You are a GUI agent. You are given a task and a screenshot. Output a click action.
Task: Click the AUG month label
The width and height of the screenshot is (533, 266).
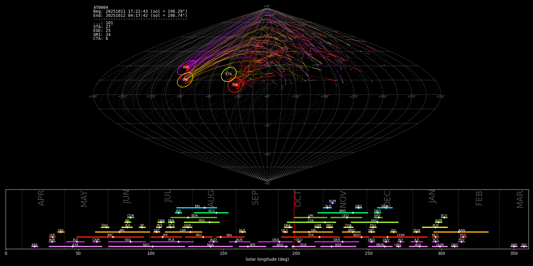(x=211, y=198)
